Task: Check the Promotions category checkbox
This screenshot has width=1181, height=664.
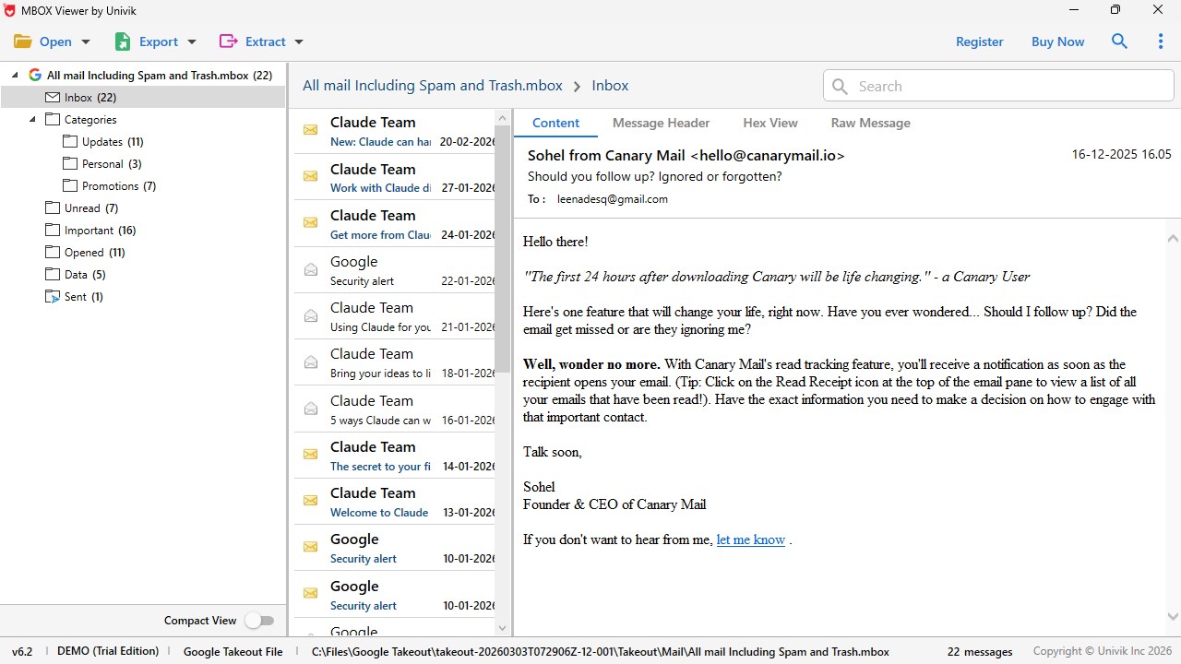Action: (x=70, y=186)
